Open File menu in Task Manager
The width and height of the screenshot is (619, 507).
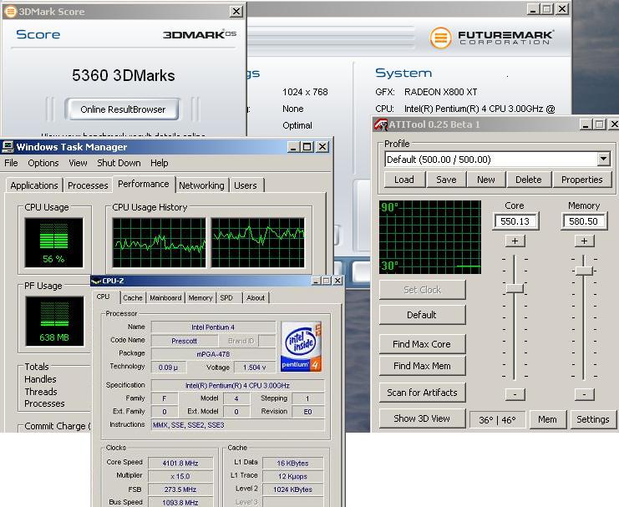(11, 163)
